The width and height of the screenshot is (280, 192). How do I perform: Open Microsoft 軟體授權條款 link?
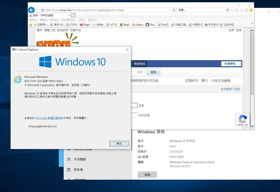49,118
